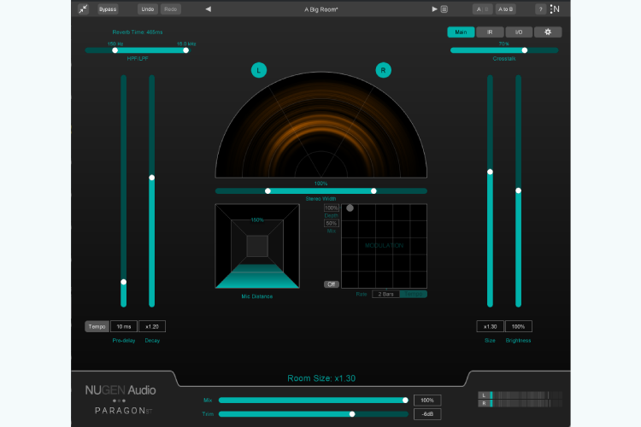
Task: Click the x1.20 decay field
Action: 152,326
